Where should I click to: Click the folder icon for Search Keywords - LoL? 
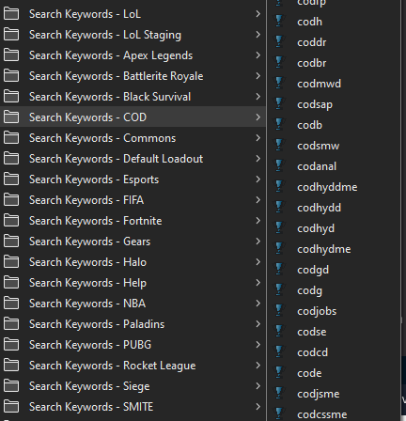[x=11, y=14]
